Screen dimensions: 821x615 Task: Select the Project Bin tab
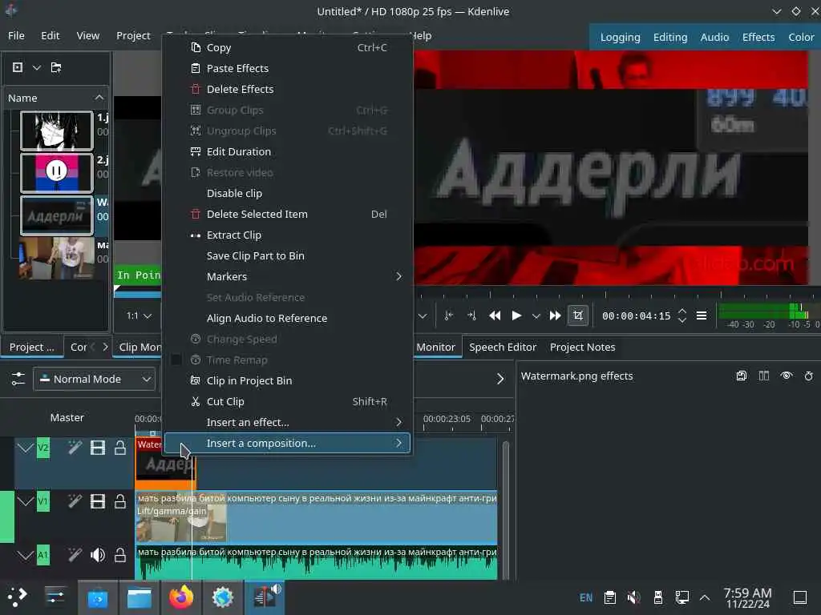pyautogui.click(x=32, y=348)
